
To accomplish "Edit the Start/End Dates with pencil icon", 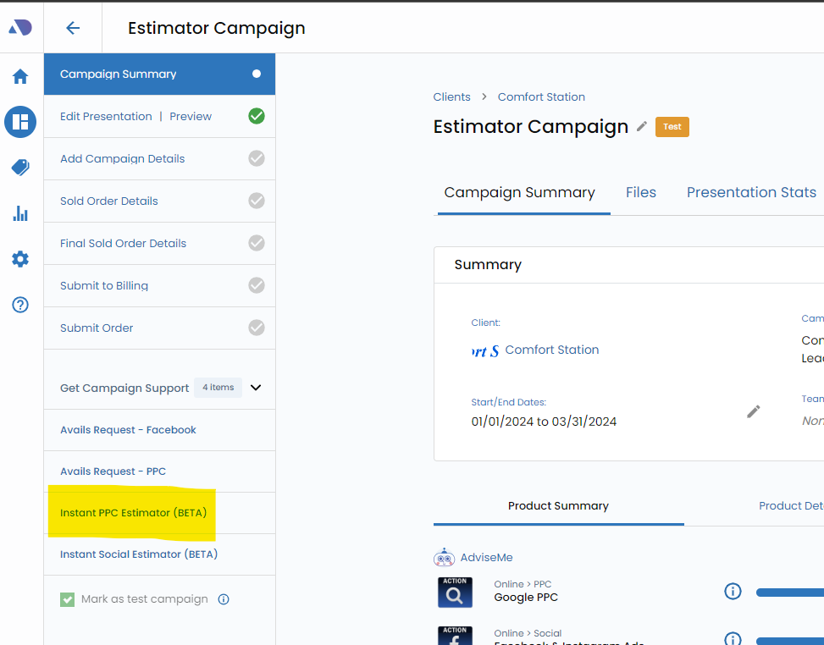I will coord(754,411).
